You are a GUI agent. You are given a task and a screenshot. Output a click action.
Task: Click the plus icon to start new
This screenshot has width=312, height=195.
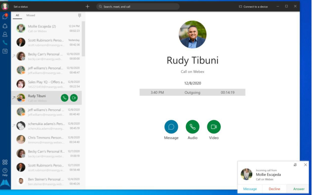click(x=87, y=7)
